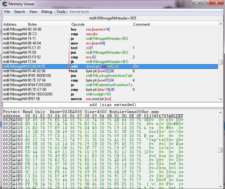Viewport: 225px width, 189px height.
Task: Click the disassembler vertical scrollbar thumb
Action: [220, 62]
